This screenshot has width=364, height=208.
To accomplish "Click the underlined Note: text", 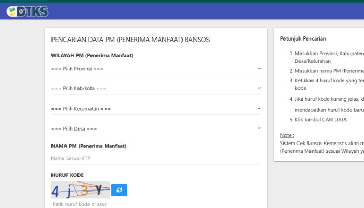I will pyautogui.click(x=287, y=135).
